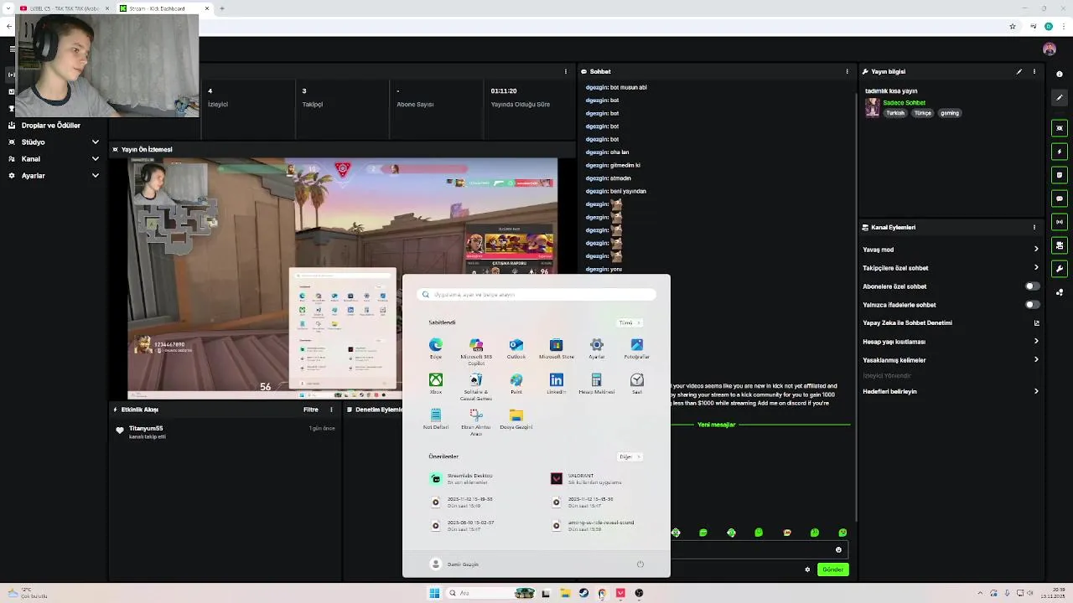Jump to Yeni mesajlar in chat

pyautogui.click(x=717, y=425)
